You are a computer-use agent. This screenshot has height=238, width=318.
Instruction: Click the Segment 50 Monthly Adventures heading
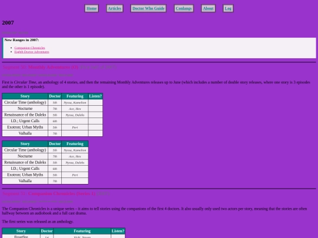pos(59,67)
